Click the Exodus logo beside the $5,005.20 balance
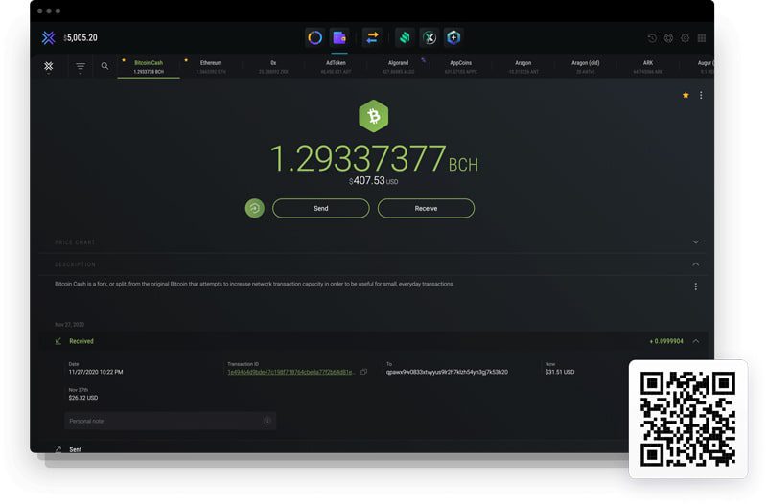767x504 pixels. [x=49, y=37]
